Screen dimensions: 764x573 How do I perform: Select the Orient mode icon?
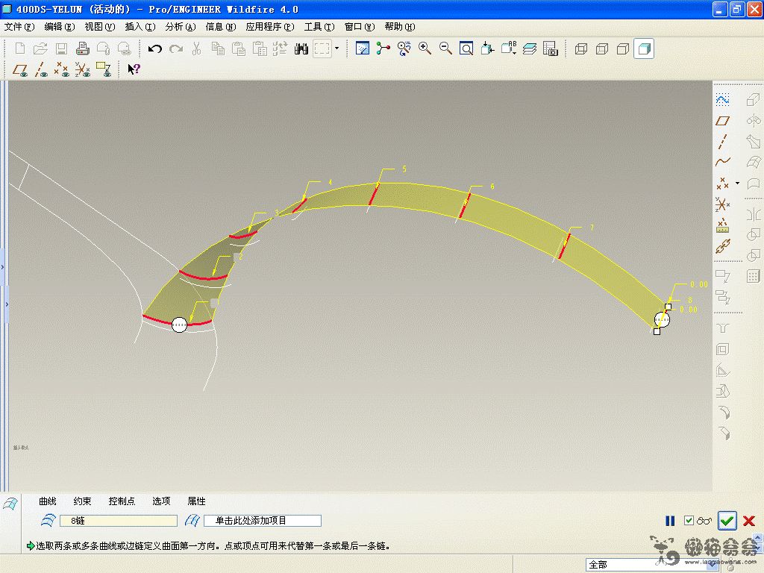tap(404, 48)
